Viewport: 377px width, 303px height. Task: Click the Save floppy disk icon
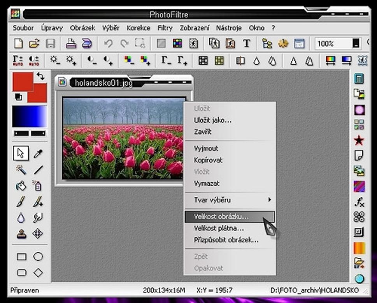click(51, 43)
